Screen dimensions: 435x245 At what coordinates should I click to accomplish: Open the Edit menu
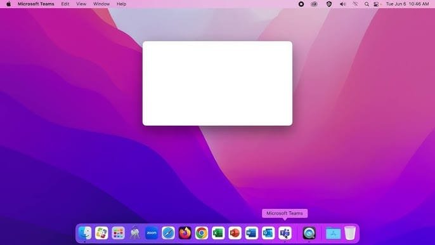(65, 4)
